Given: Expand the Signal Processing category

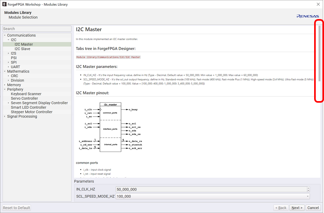Looking at the screenshot, I should tap(5, 116).
